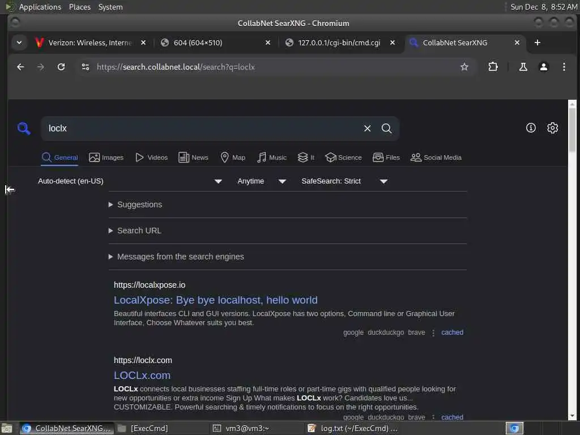Open the Places menu

(x=79, y=7)
